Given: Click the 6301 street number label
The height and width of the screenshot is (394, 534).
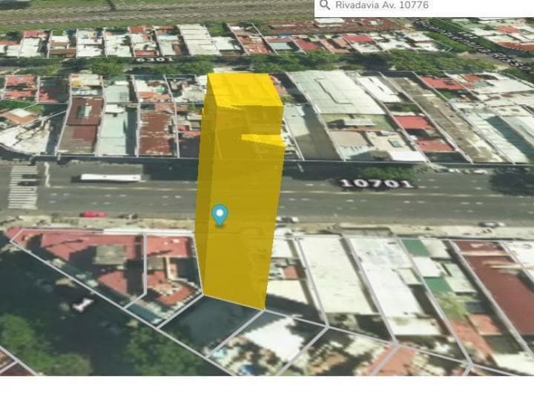Looking at the screenshot, I should pos(154,59).
